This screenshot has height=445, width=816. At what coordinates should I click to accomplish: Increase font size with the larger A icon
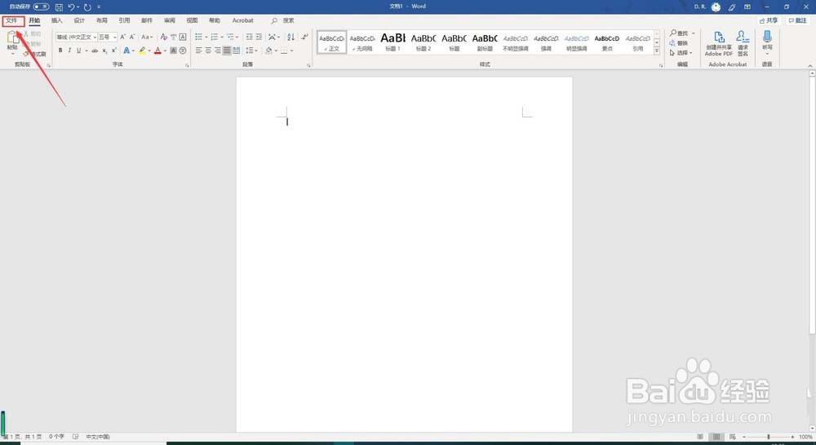123,37
